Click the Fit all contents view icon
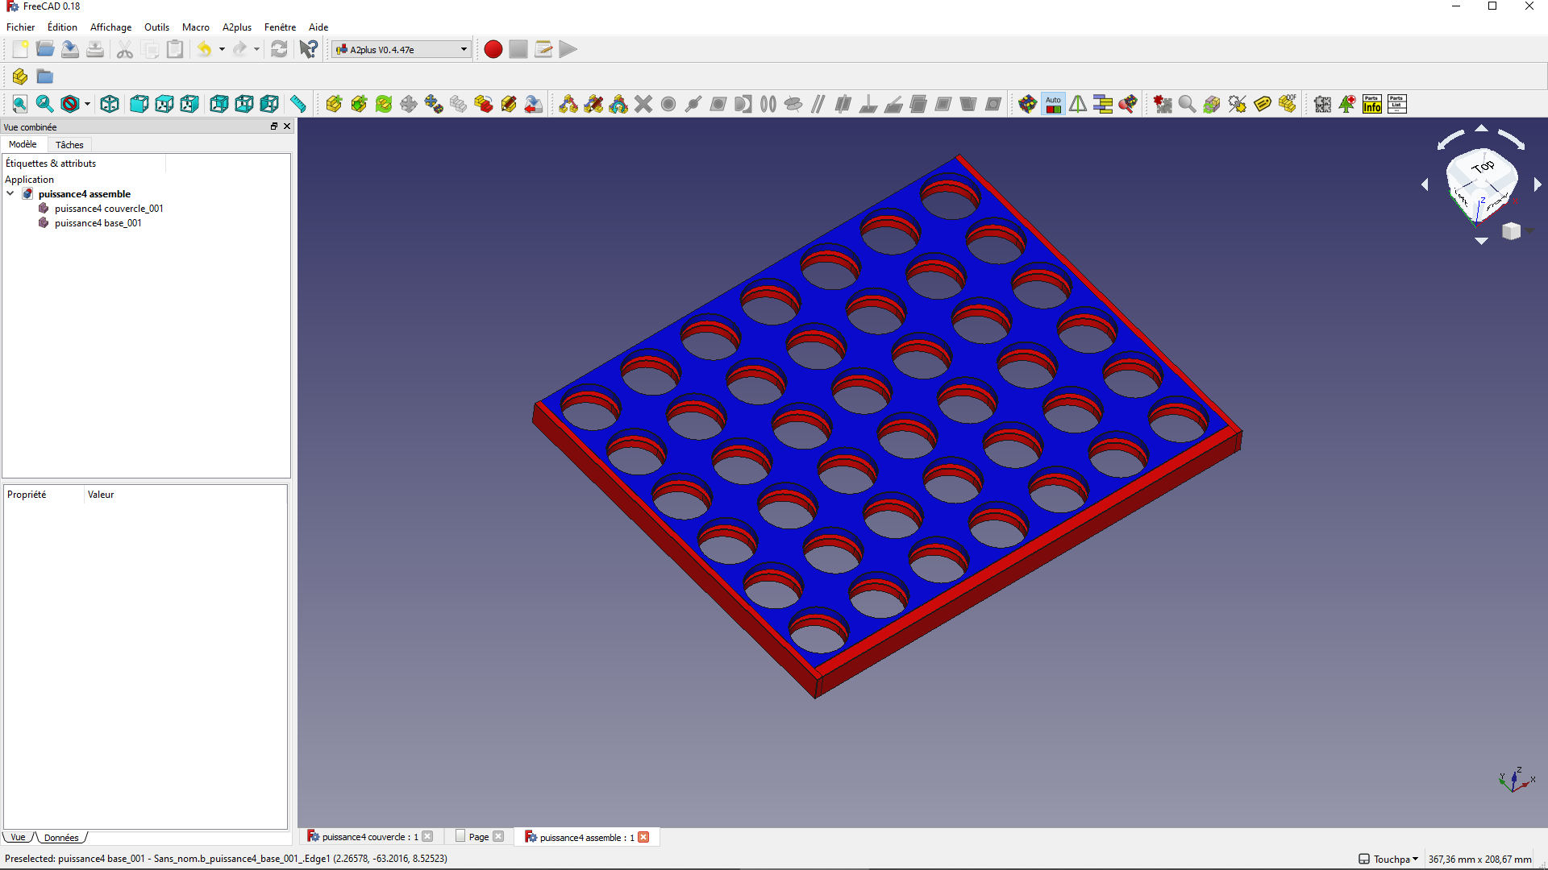The width and height of the screenshot is (1548, 870). pos(19,104)
